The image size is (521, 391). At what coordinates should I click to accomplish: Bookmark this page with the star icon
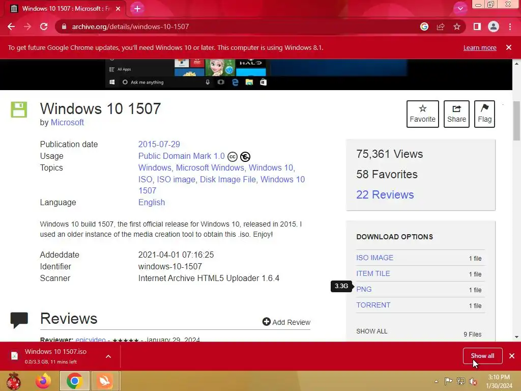[x=457, y=26]
